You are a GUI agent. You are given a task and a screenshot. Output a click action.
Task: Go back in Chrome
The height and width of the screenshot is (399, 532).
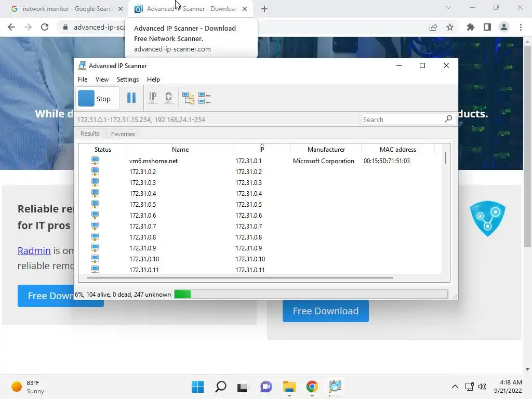(x=11, y=27)
